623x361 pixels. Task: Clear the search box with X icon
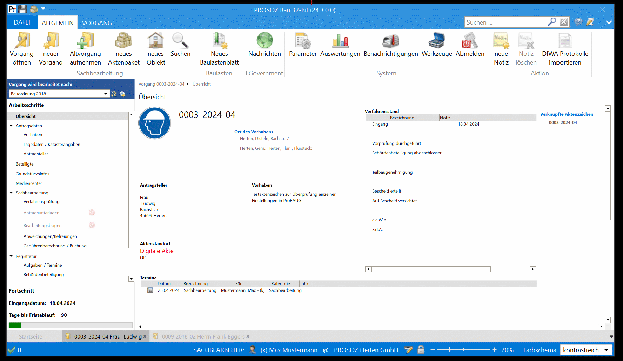pyautogui.click(x=564, y=22)
